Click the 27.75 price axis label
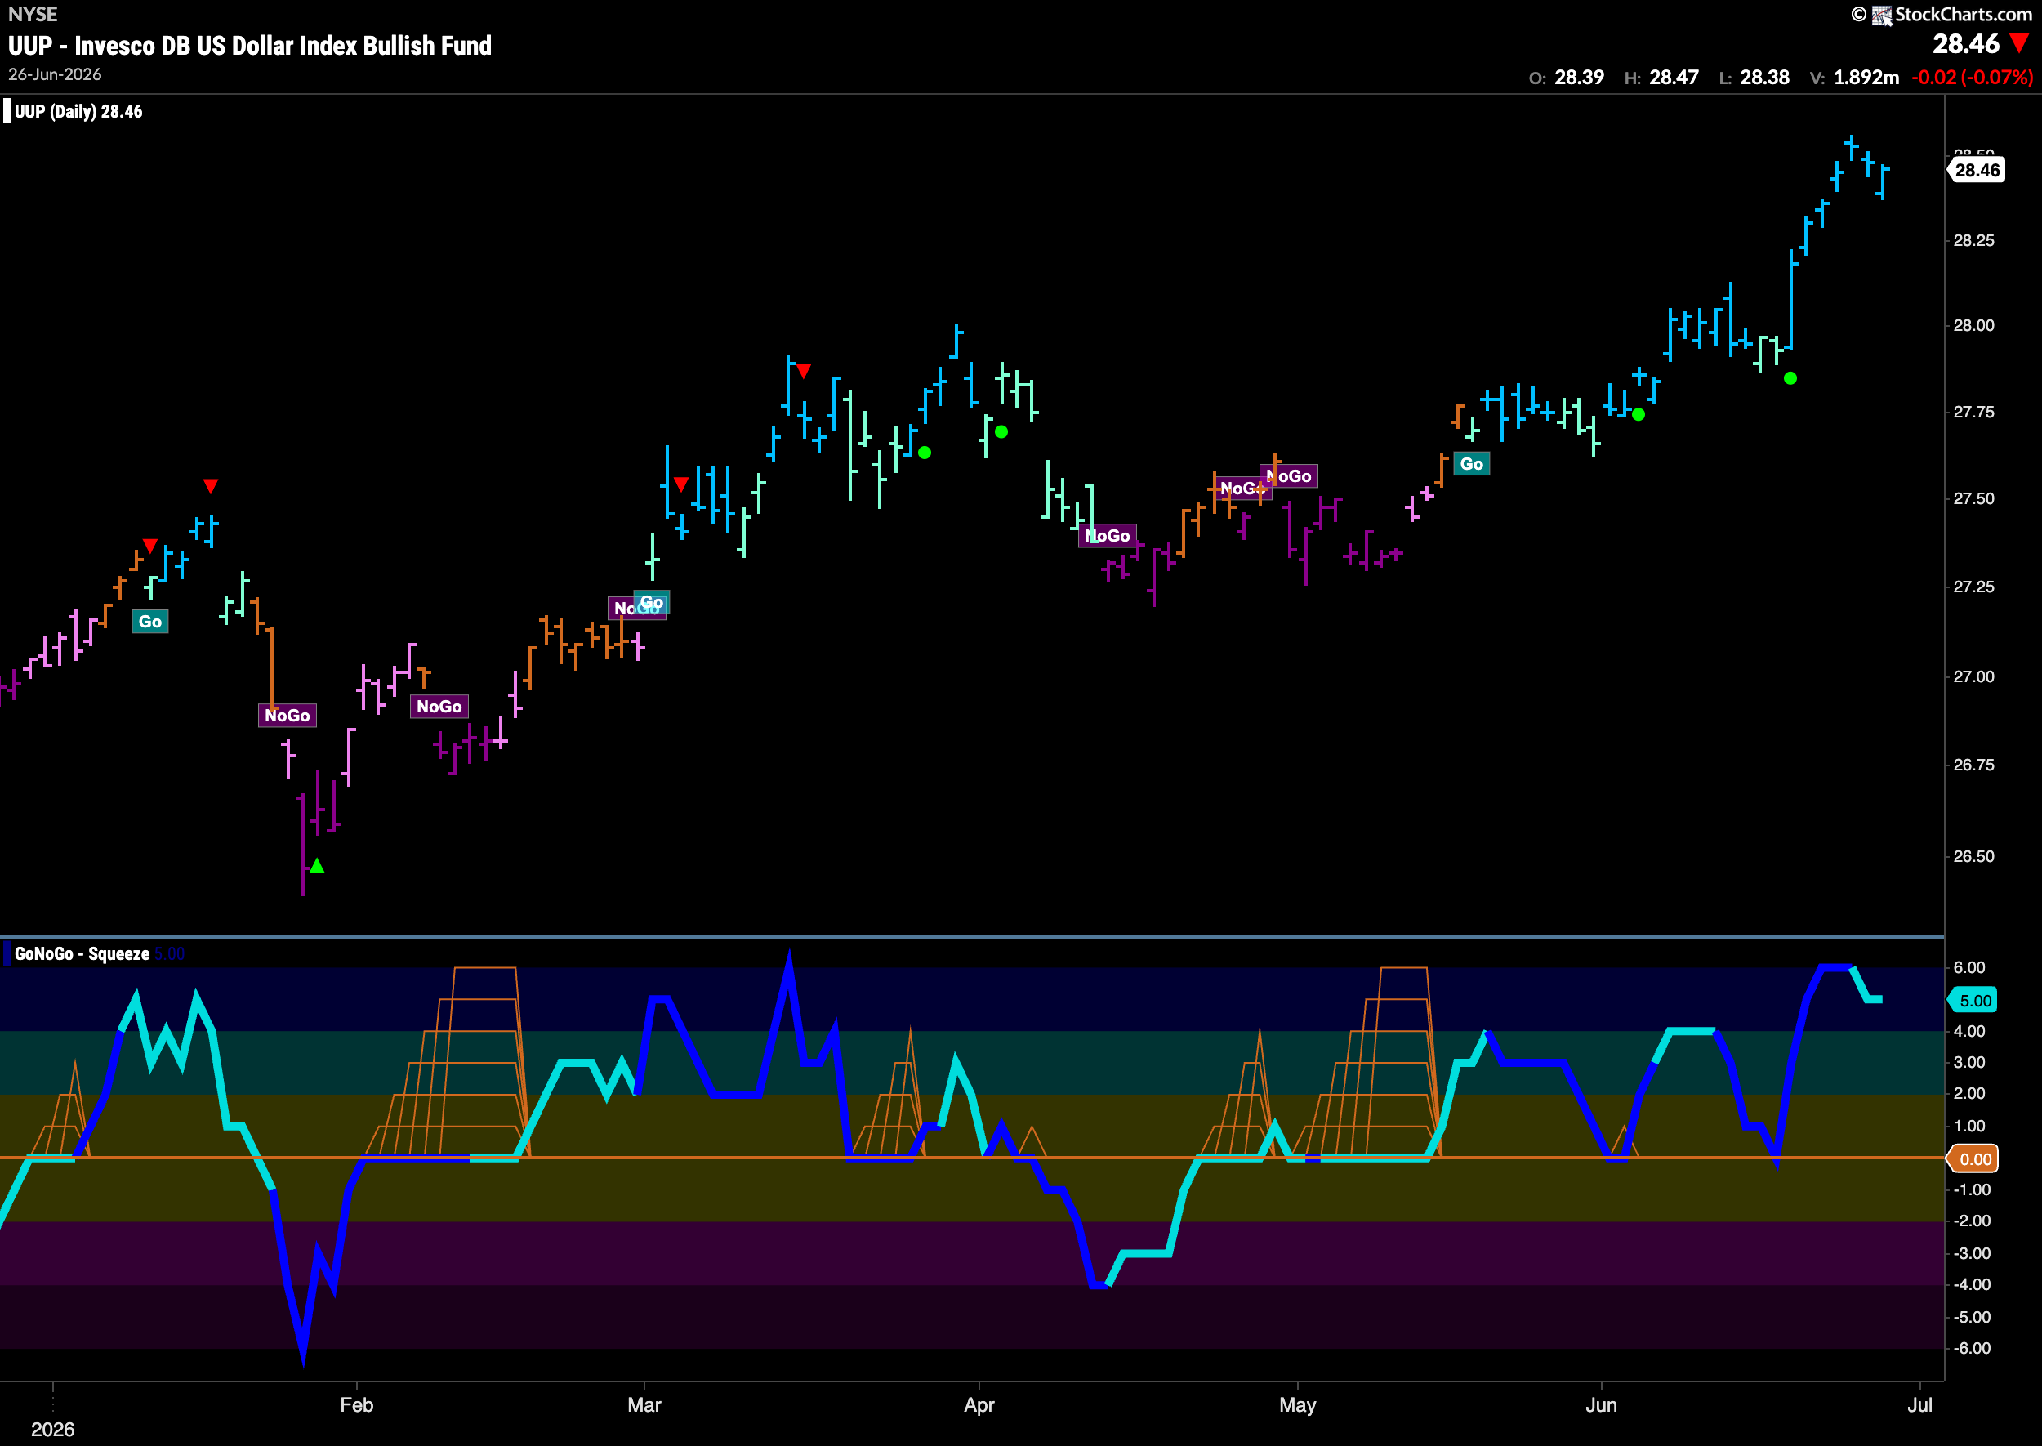The image size is (2042, 1446). [1973, 413]
